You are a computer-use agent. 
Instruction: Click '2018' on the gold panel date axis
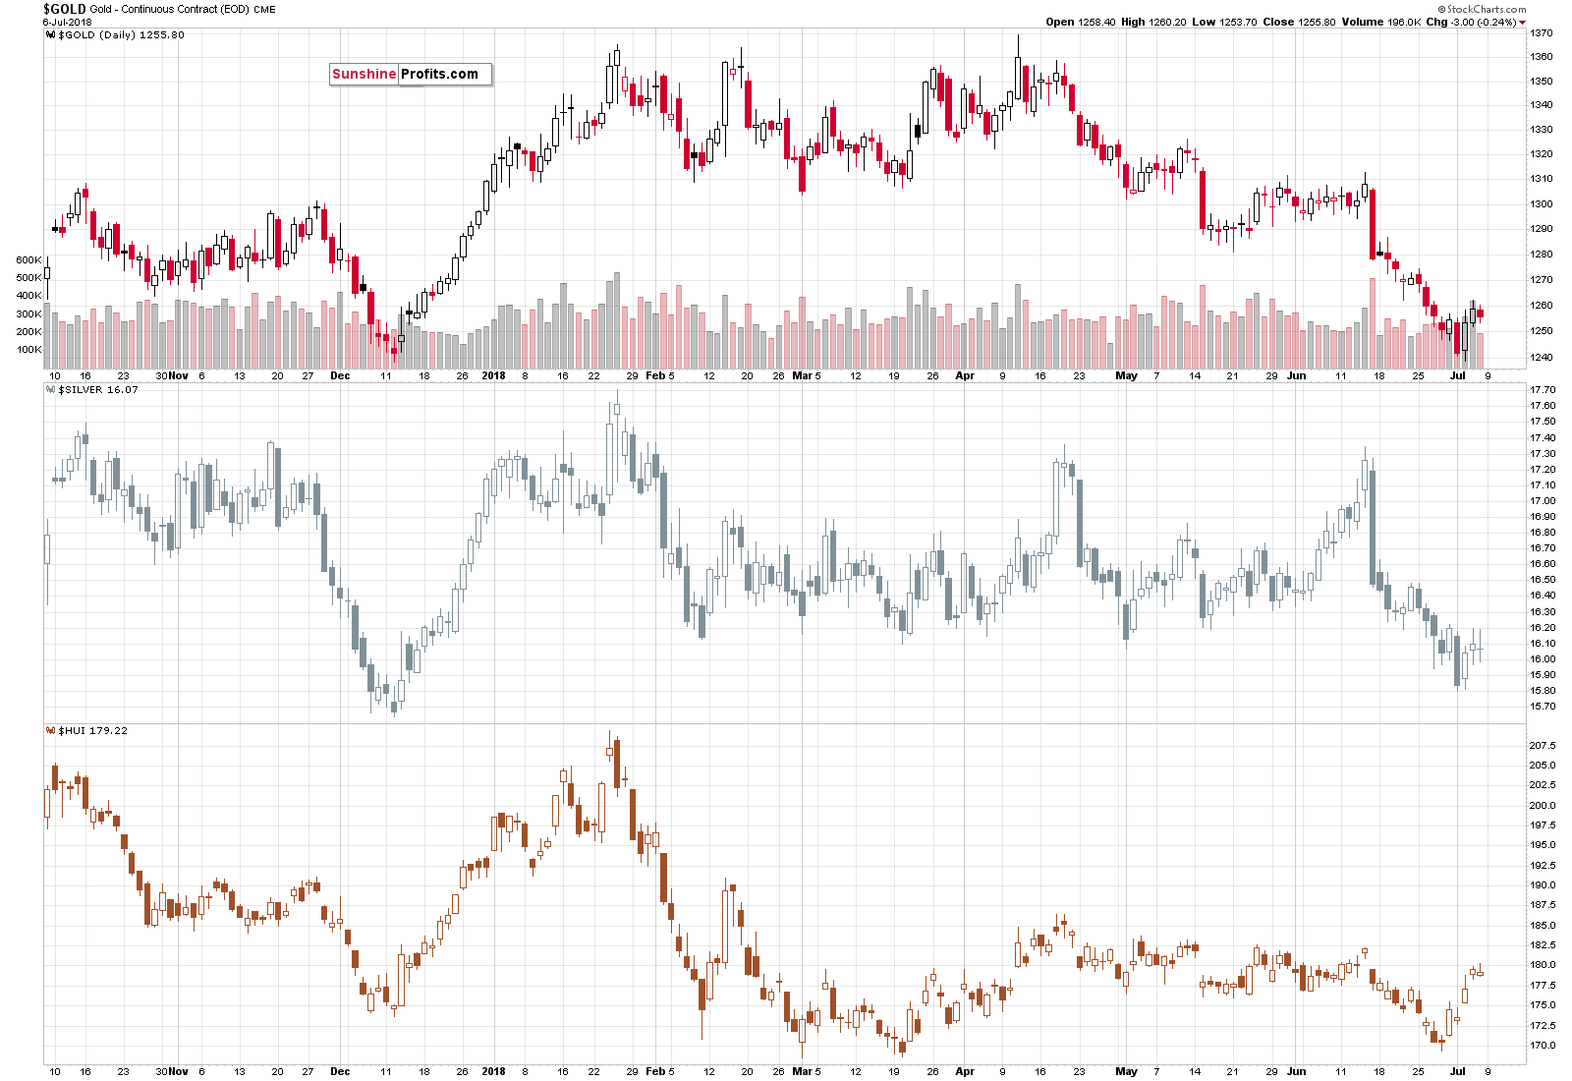493,375
